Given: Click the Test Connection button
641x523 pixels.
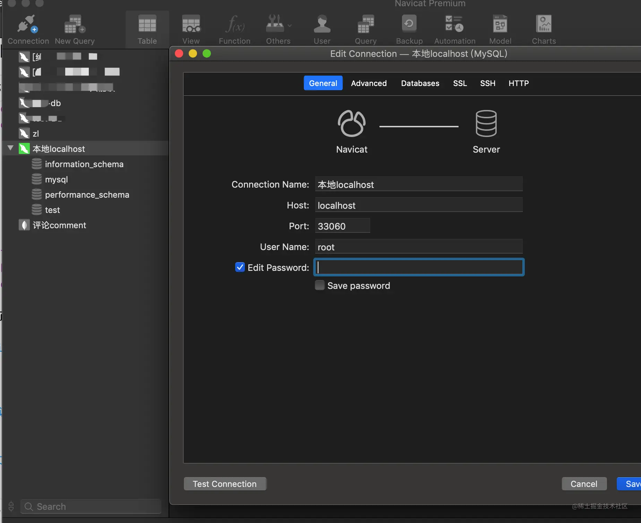Looking at the screenshot, I should click(225, 484).
